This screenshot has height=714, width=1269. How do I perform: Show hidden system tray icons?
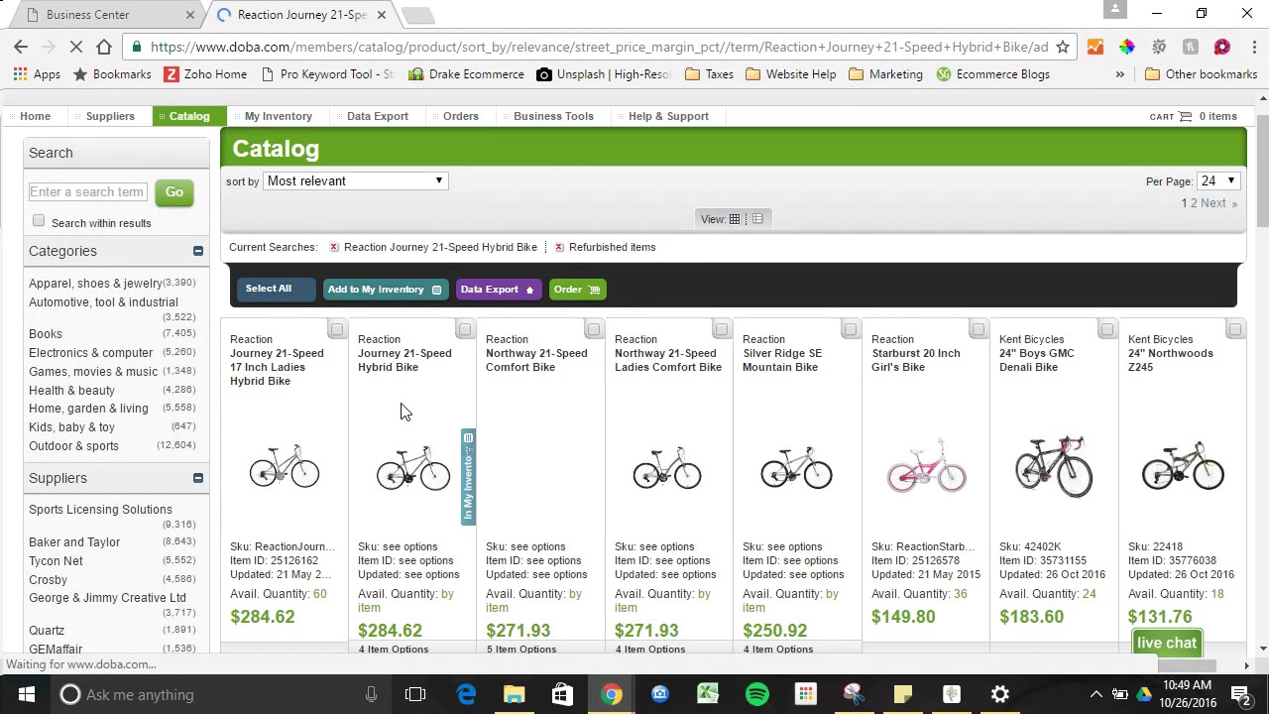[x=1096, y=694]
